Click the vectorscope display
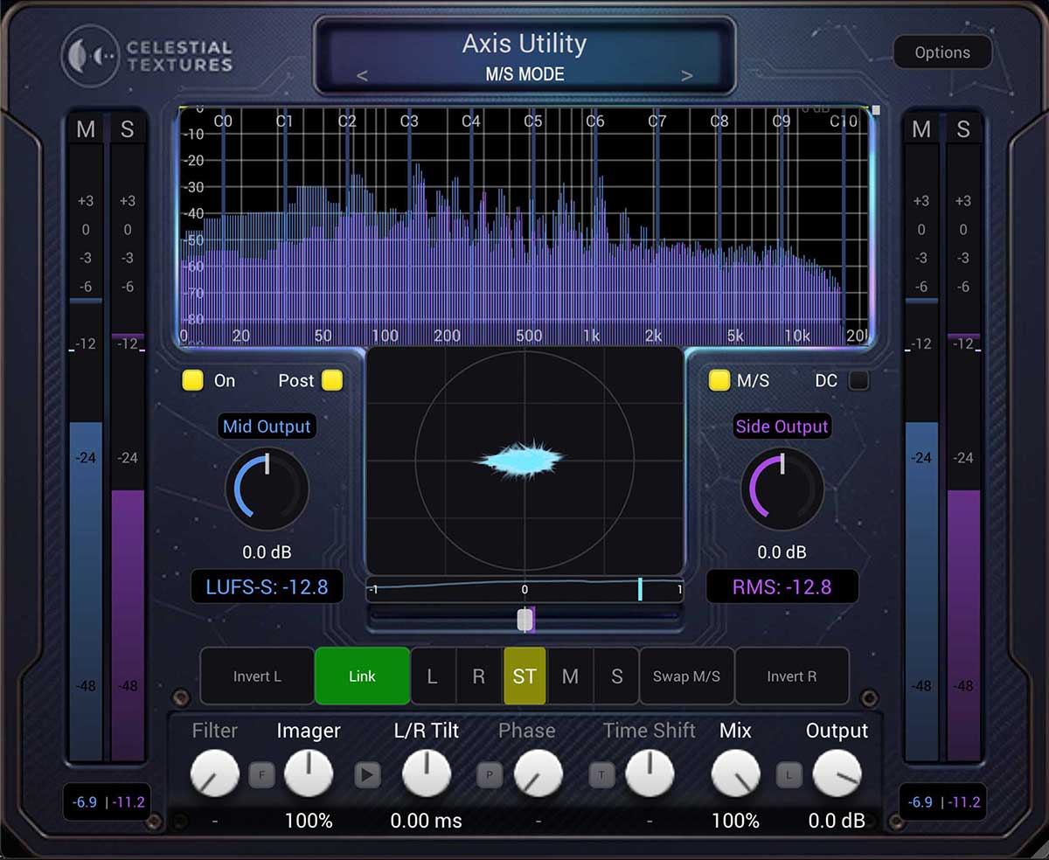The image size is (1049, 860). (524, 461)
